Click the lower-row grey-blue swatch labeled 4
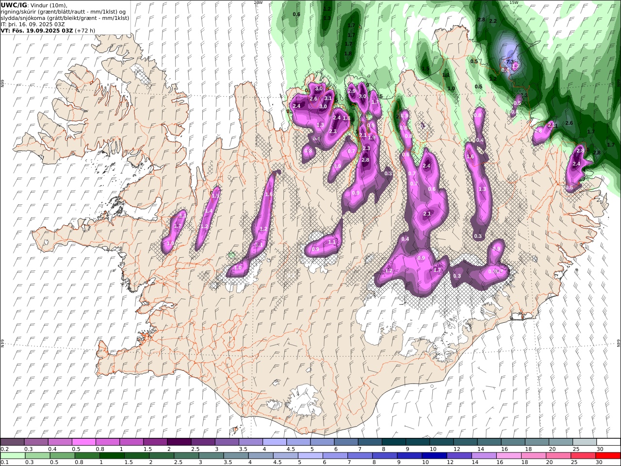 [x=261, y=455]
